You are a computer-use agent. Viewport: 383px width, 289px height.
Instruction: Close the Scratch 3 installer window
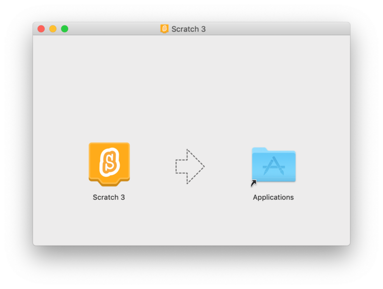tap(41, 29)
